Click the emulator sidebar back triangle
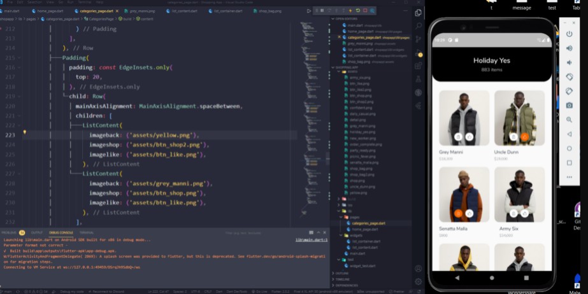Image resolution: width=588 pixels, height=294 pixels. [x=570, y=134]
